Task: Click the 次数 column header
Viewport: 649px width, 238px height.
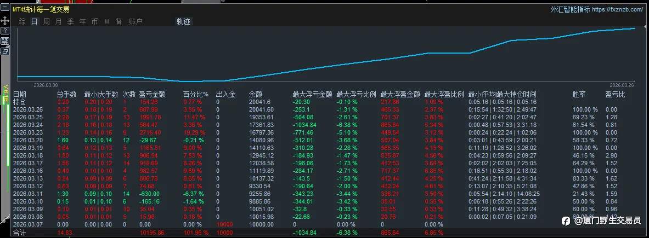Action: [129, 95]
